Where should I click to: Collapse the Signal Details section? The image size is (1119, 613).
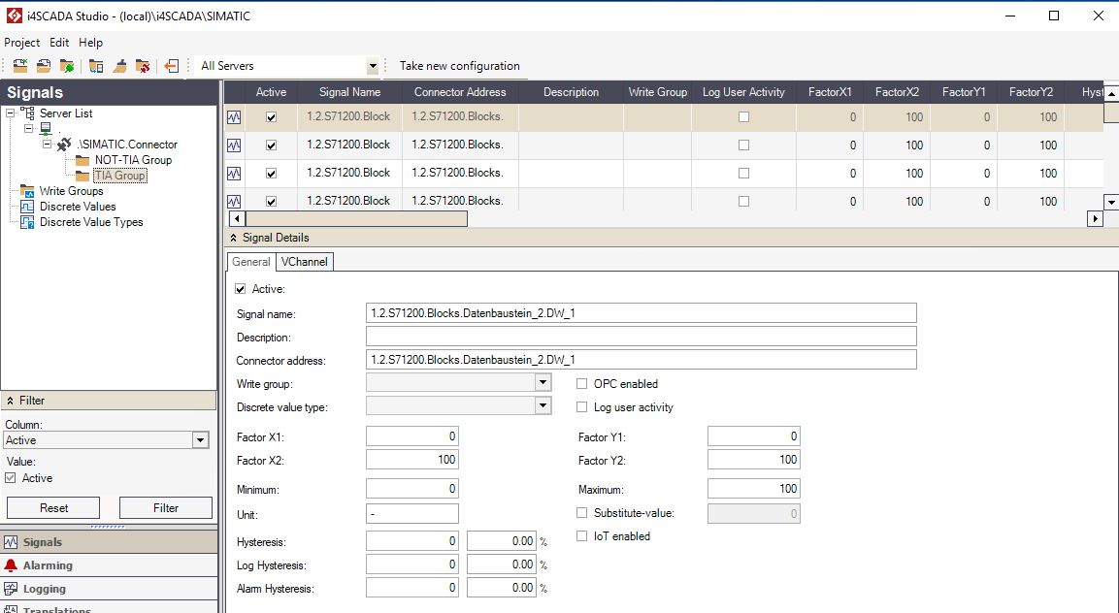point(233,238)
